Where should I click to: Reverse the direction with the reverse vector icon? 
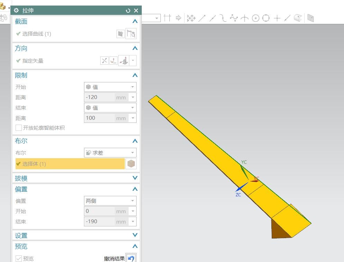pos(104,61)
